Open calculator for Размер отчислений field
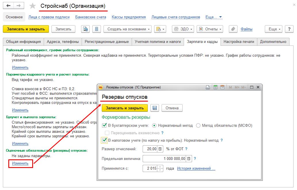Screen dimensions: 297x190 (160, 149)
